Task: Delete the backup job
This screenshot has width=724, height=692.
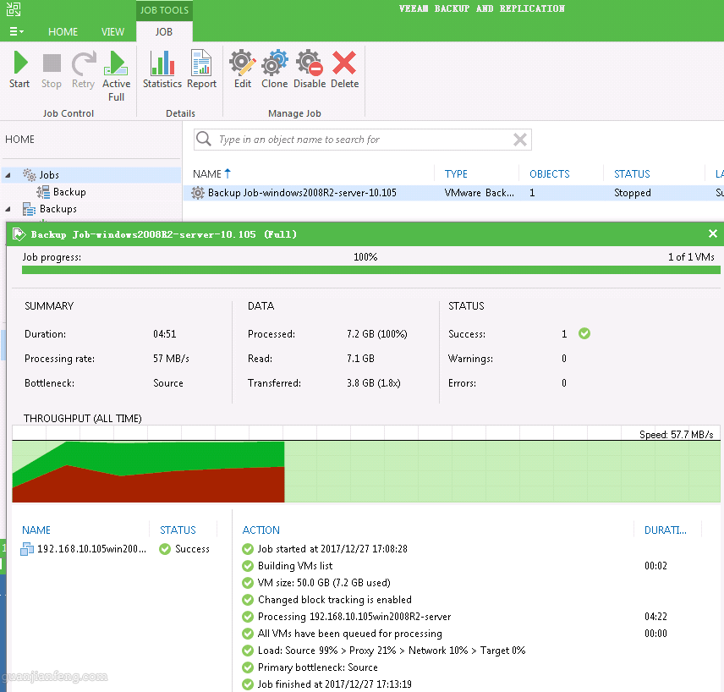Action: pyautogui.click(x=344, y=69)
